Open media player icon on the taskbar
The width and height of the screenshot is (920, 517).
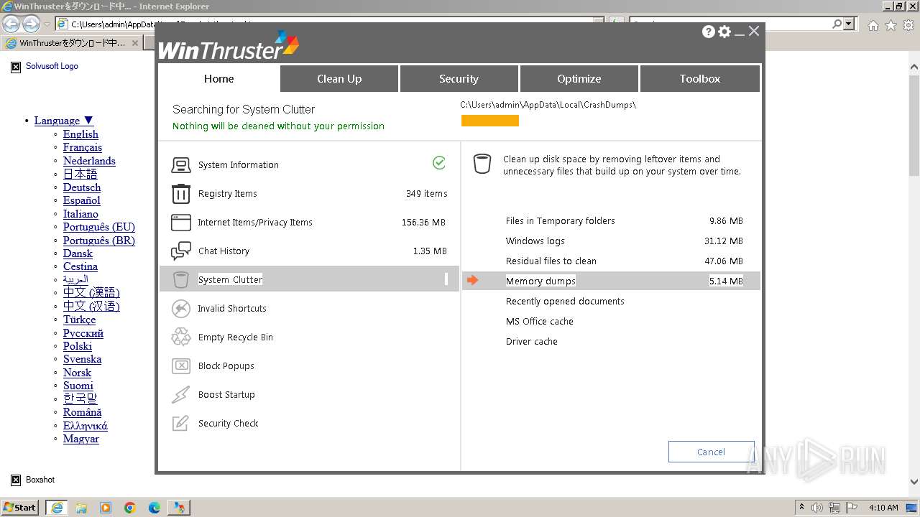[106, 508]
